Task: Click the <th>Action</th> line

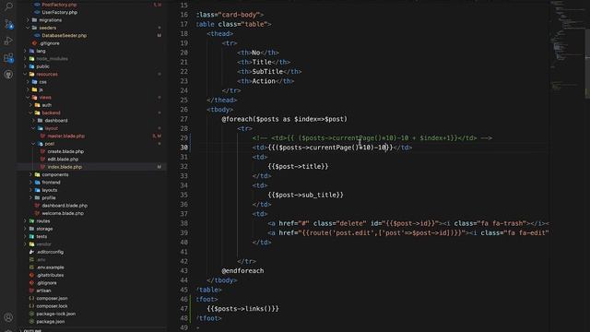Action: click(x=265, y=81)
